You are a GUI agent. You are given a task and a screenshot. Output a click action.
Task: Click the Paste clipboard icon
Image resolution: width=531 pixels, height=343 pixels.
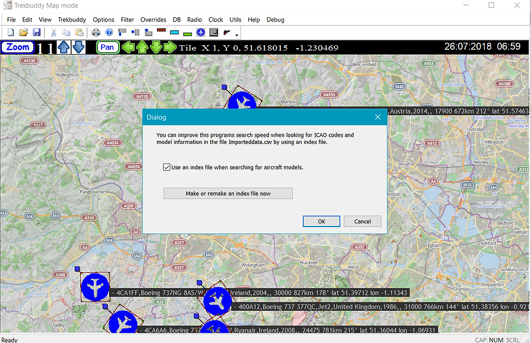pos(79,33)
